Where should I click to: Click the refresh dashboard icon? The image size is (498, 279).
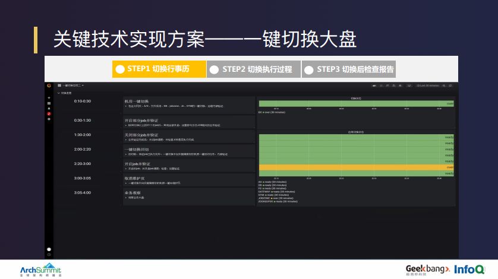coord(450,85)
